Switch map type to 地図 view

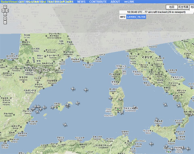pyautogui.click(x=171, y=7)
